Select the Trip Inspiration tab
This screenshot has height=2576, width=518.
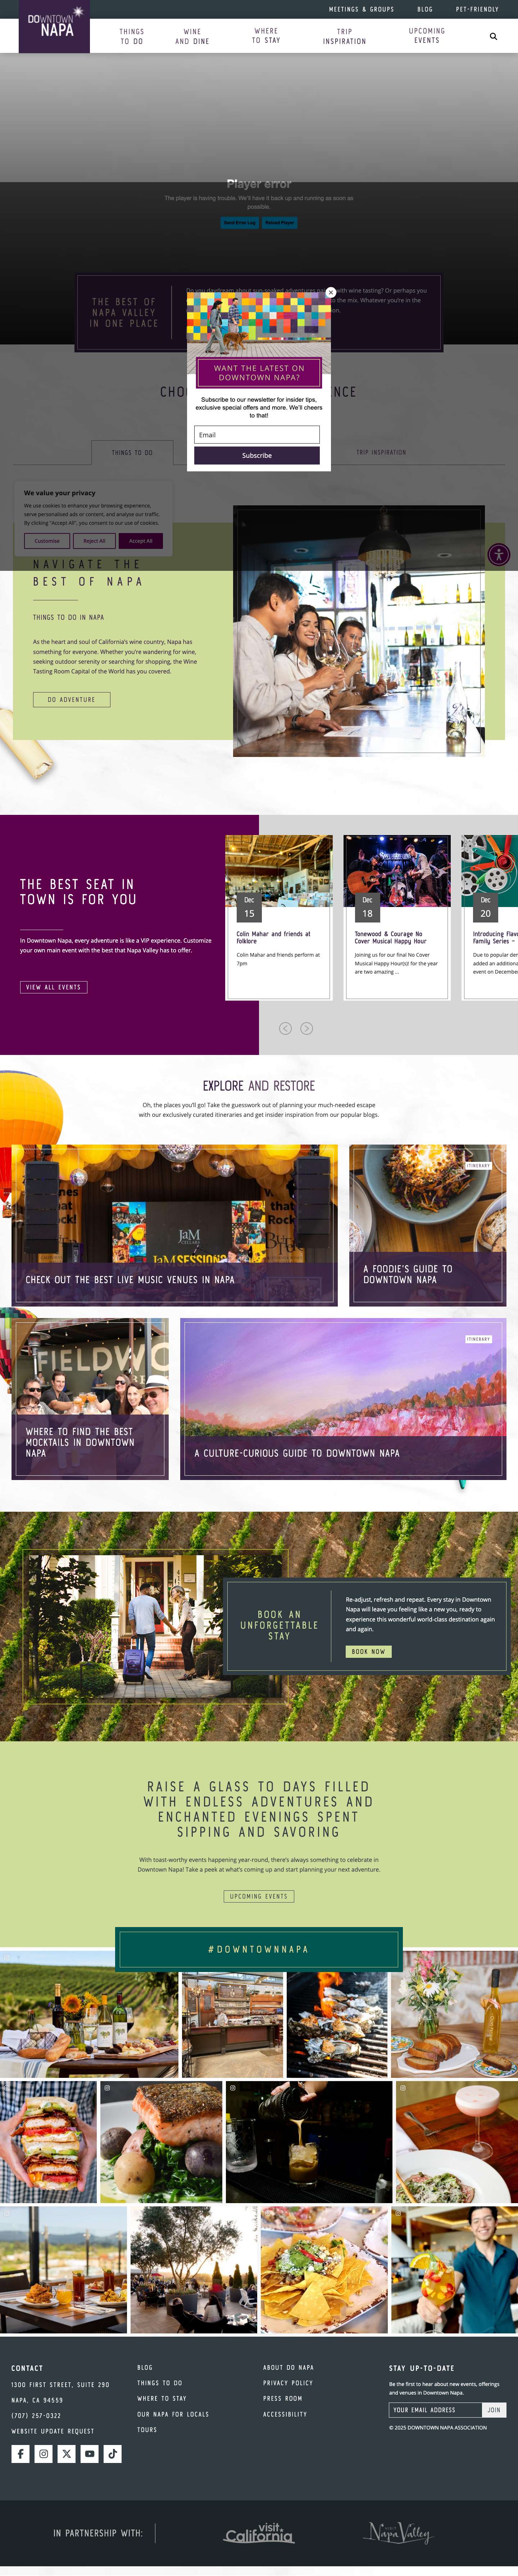(x=381, y=452)
